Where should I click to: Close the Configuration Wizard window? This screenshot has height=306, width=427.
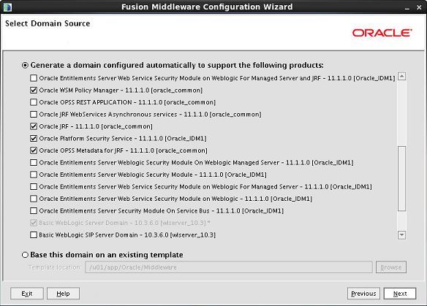coord(419,7)
